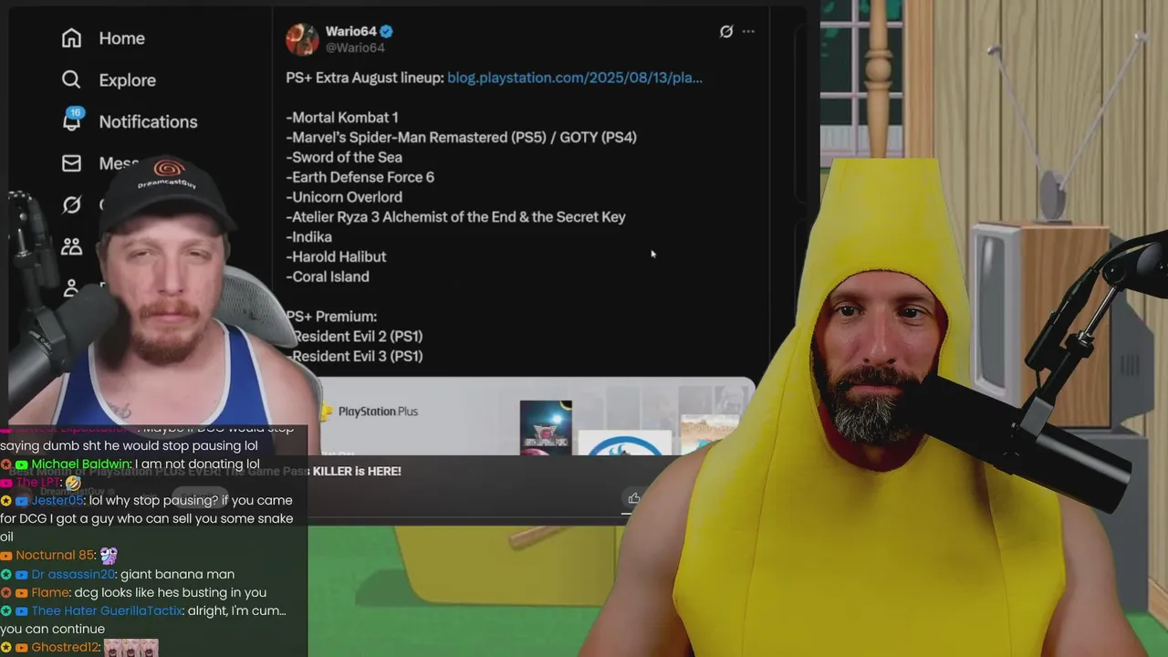The height and width of the screenshot is (657, 1168).
Task: Click the @Wario64 handle
Action: pos(355,47)
